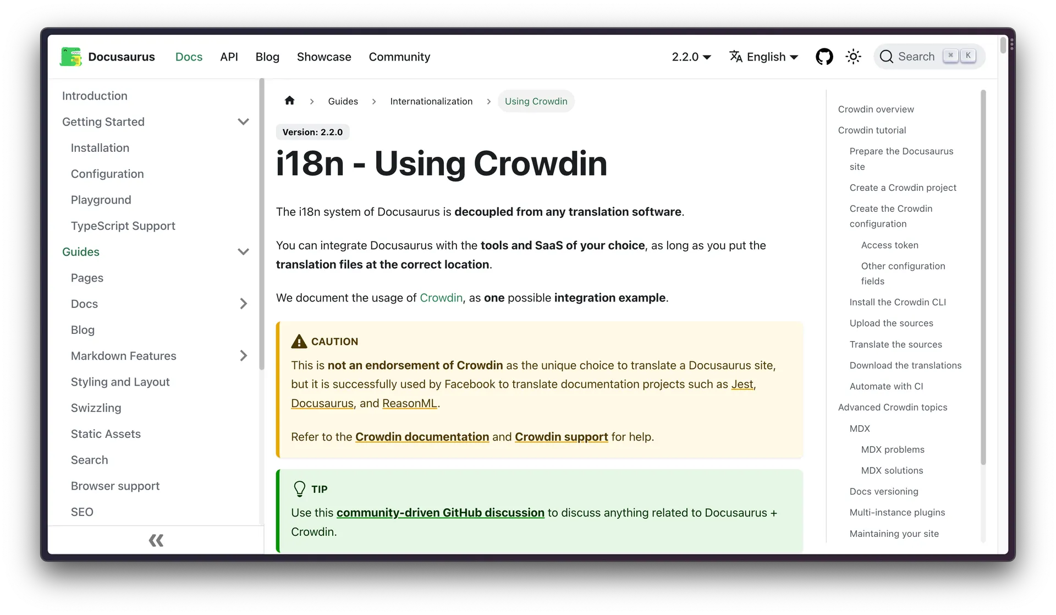Open the Showcase navbar item
This screenshot has height=615, width=1056.
click(x=324, y=57)
